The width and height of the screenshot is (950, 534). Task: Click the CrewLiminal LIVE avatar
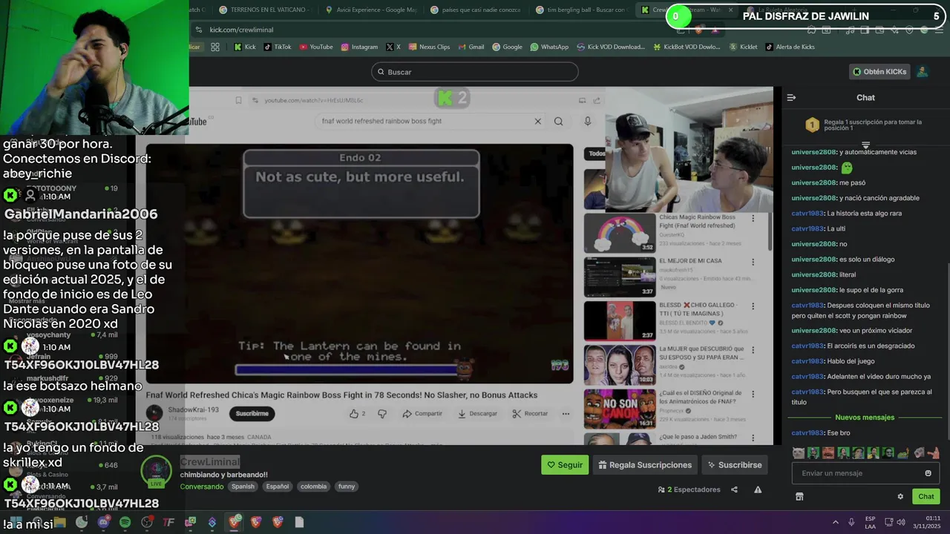(x=157, y=472)
